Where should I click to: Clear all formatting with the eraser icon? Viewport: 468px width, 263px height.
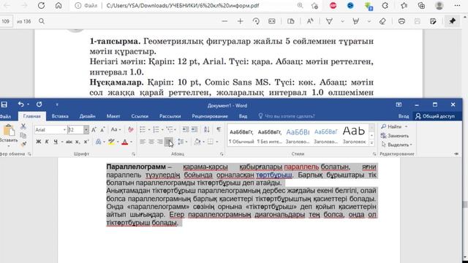[130, 130]
